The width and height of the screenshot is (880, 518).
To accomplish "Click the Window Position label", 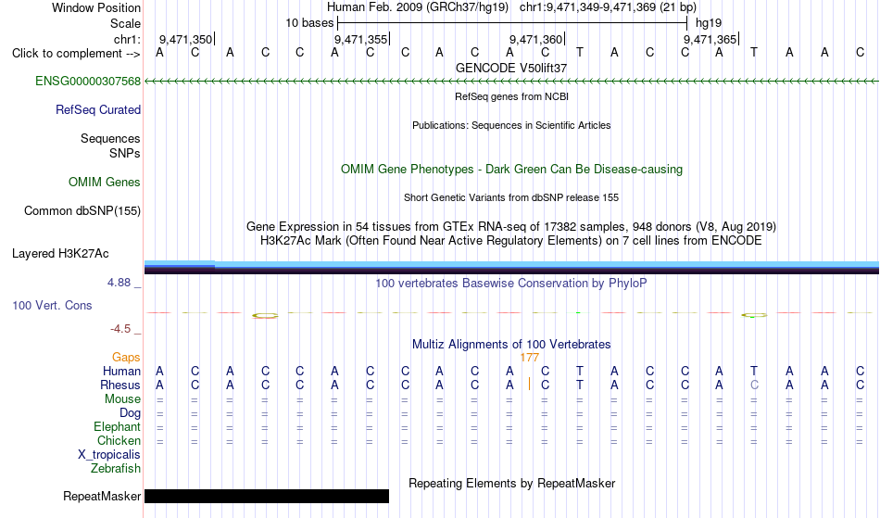I will 96,7.
